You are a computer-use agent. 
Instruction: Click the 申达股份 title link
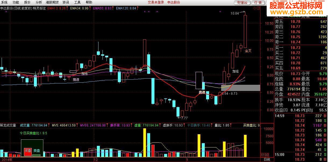(174, 2)
